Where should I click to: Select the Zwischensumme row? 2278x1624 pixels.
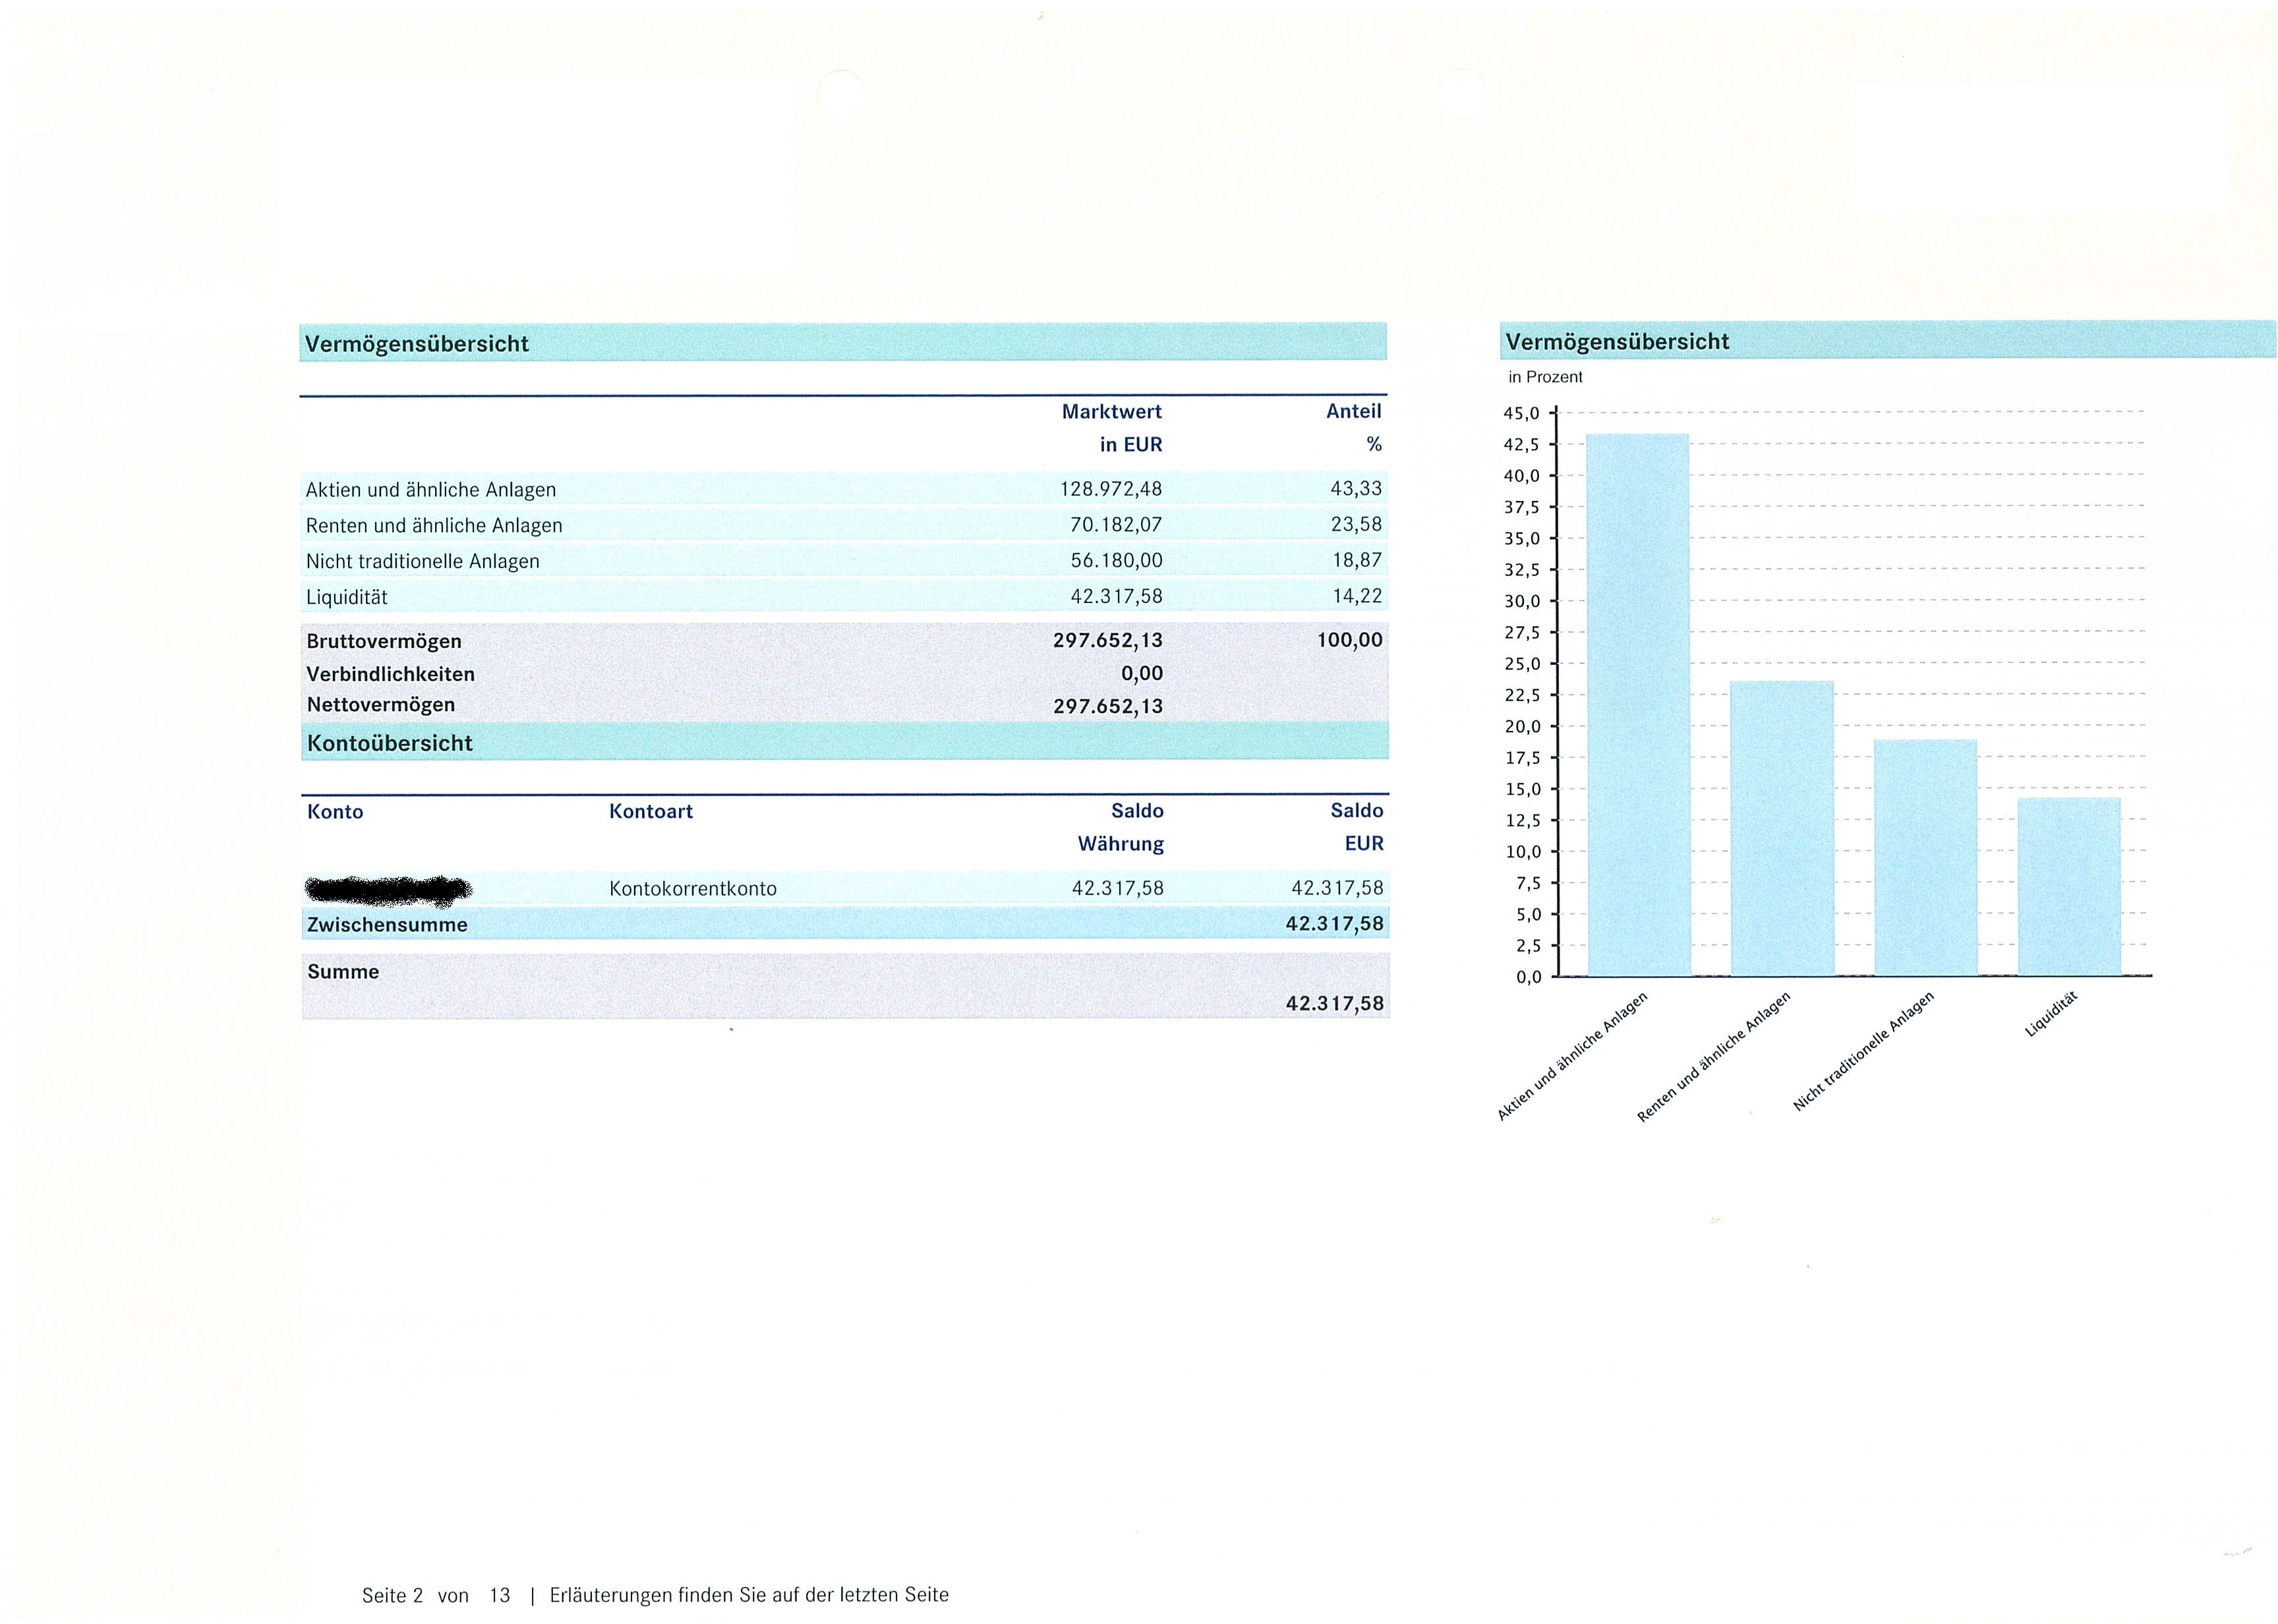[388, 924]
